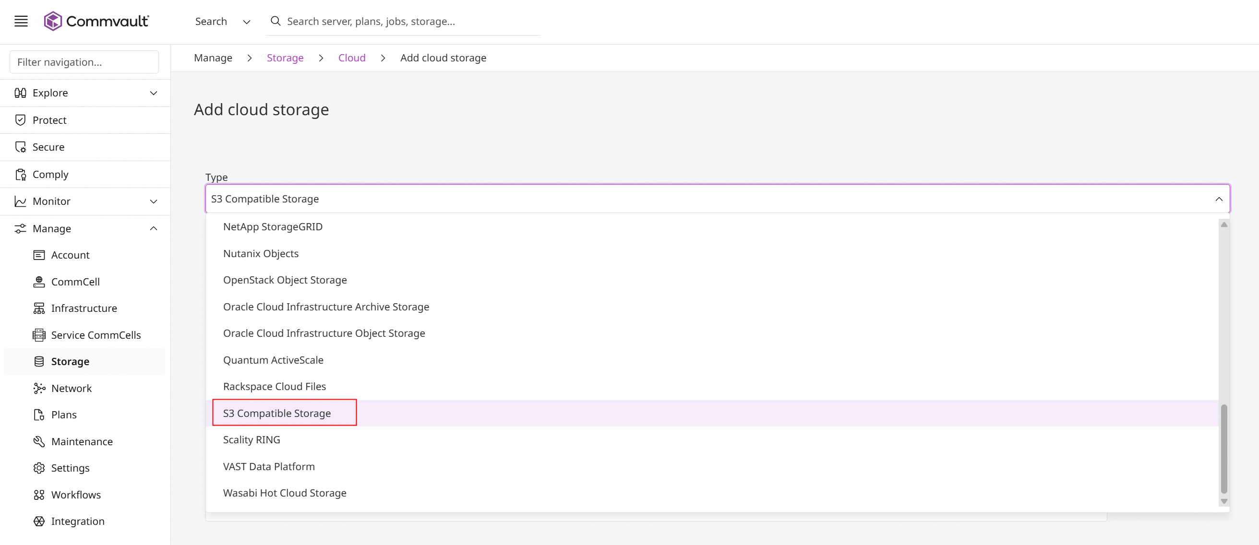Click the Manage breadcrumb

pos(213,58)
